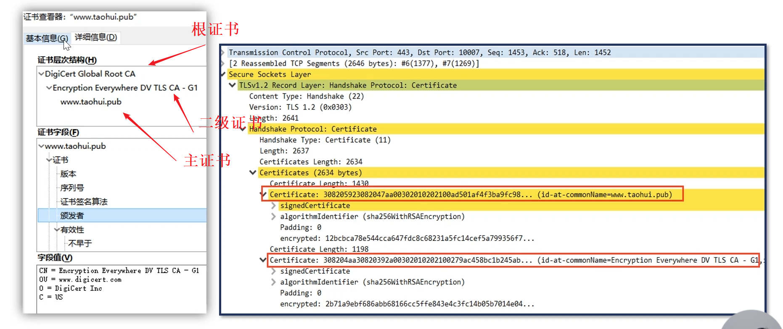Select the 版本 field
783x329 pixels.
click(x=68, y=174)
